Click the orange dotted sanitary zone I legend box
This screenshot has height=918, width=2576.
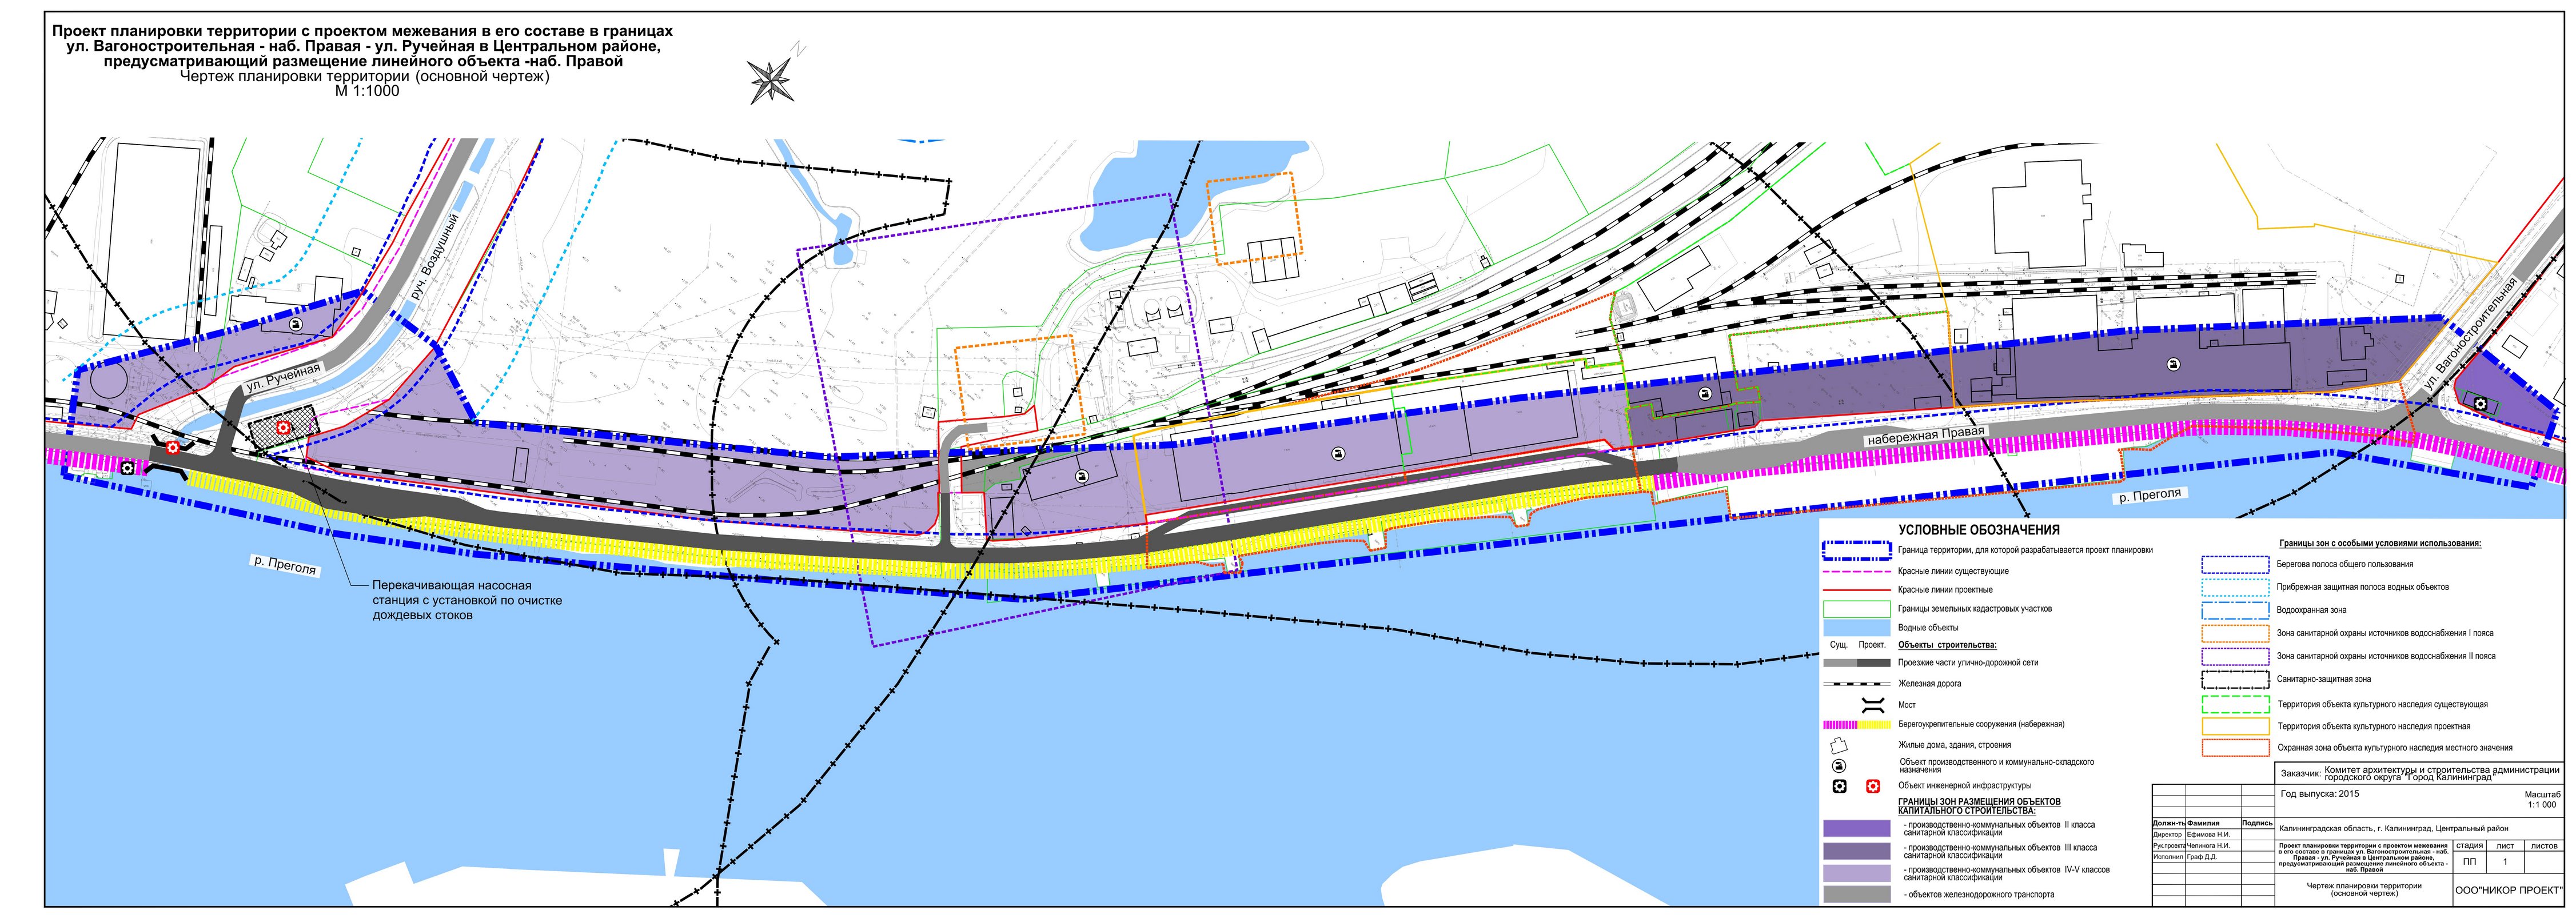[2235, 633]
